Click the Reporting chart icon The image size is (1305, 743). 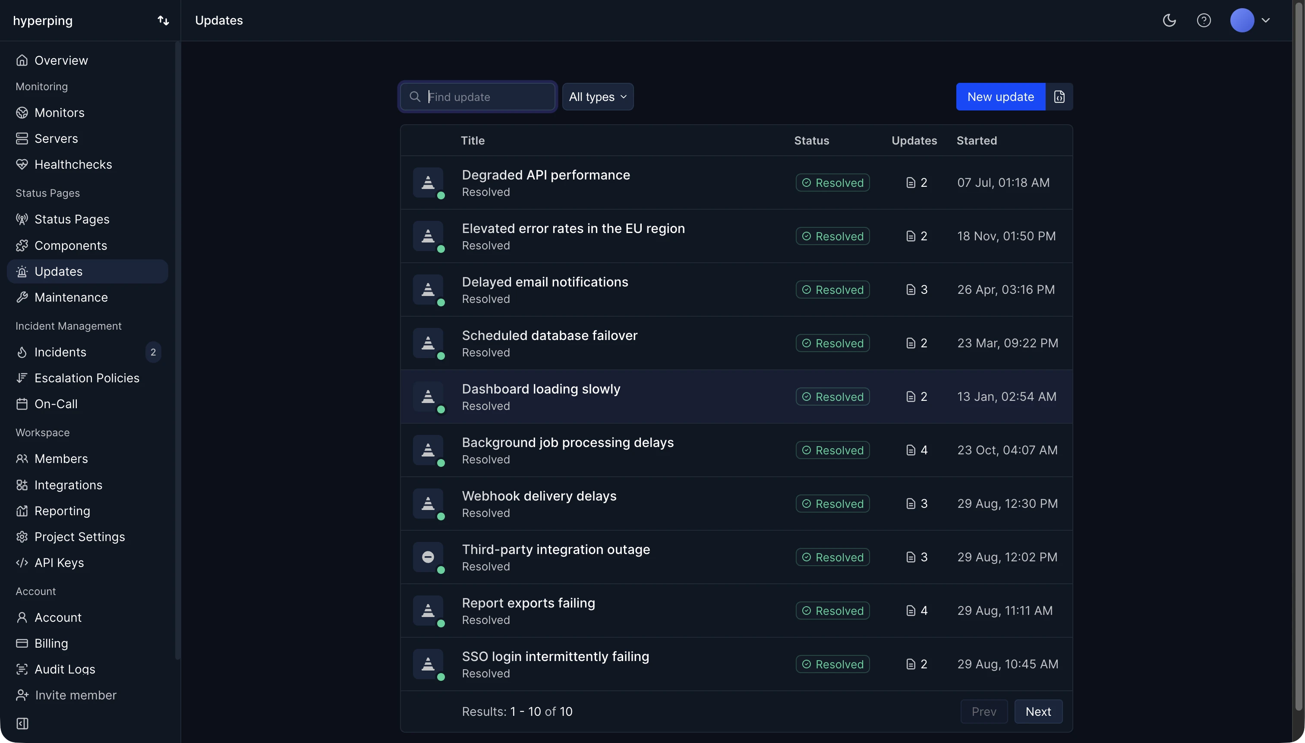(22, 511)
